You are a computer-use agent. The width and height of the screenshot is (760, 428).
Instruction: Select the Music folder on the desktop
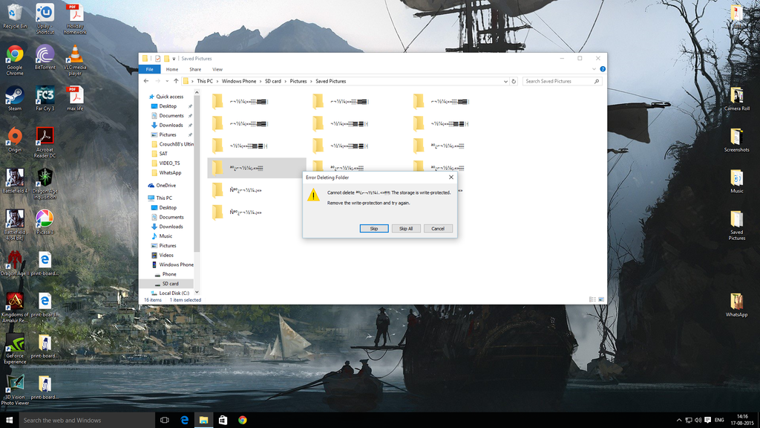point(737,181)
